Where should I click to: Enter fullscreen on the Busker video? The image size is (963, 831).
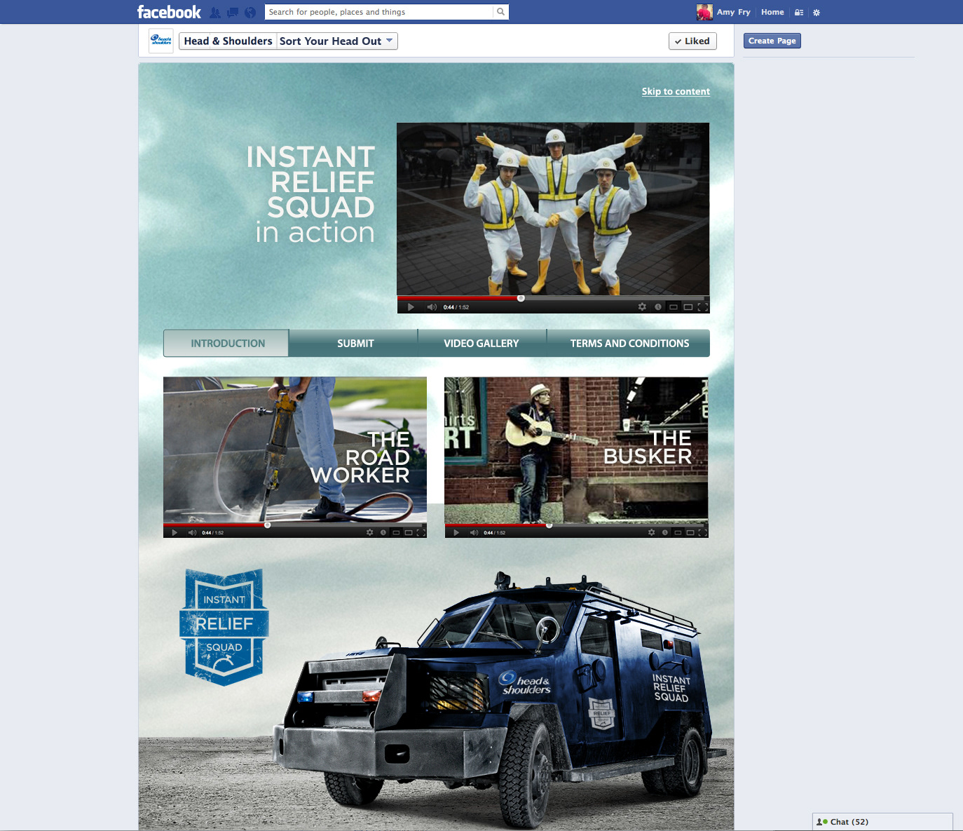(702, 533)
